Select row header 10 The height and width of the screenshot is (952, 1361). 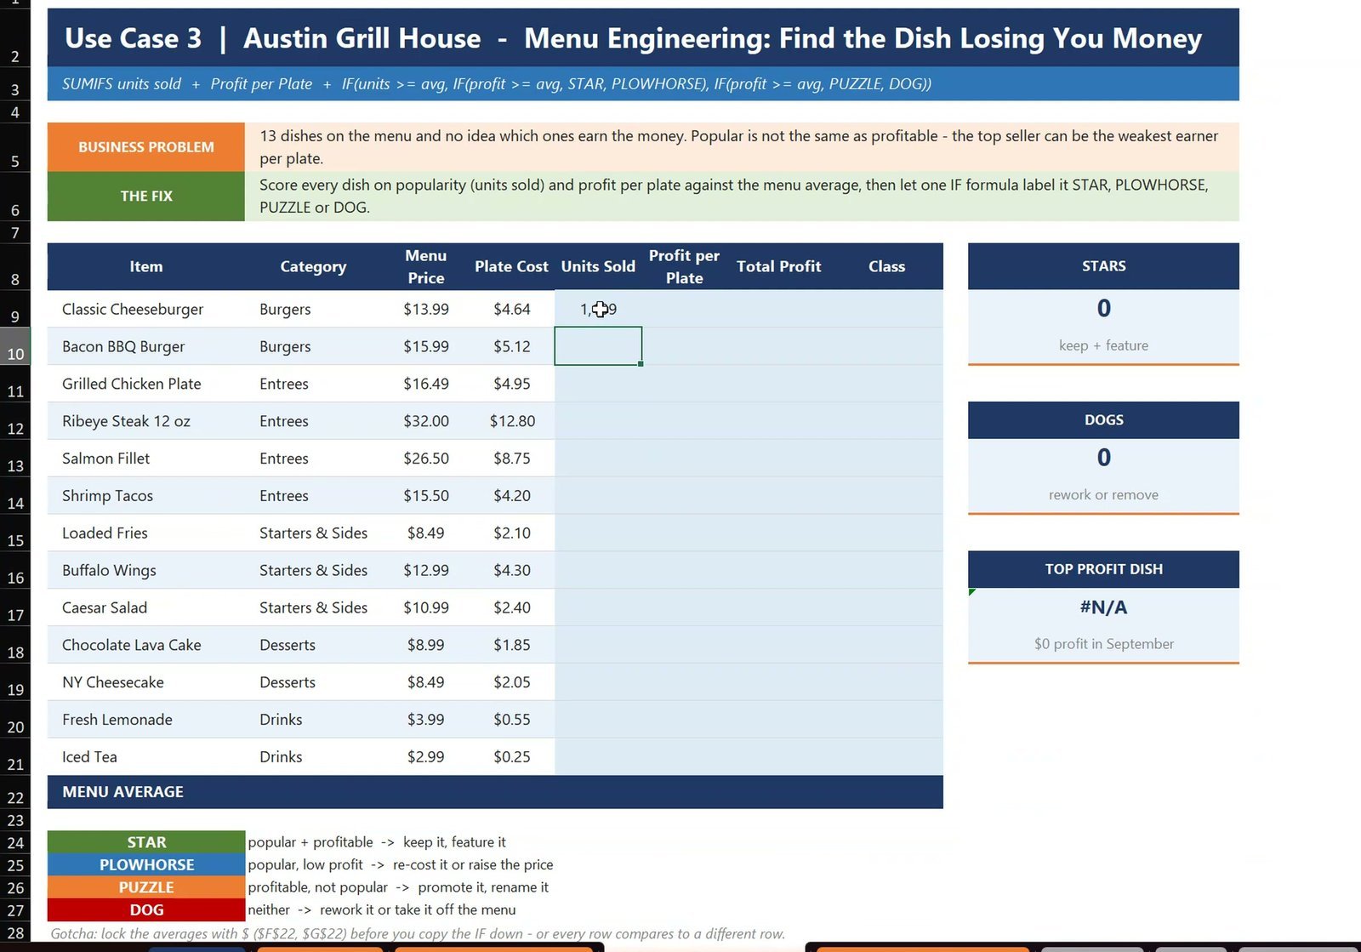click(x=15, y=346)
